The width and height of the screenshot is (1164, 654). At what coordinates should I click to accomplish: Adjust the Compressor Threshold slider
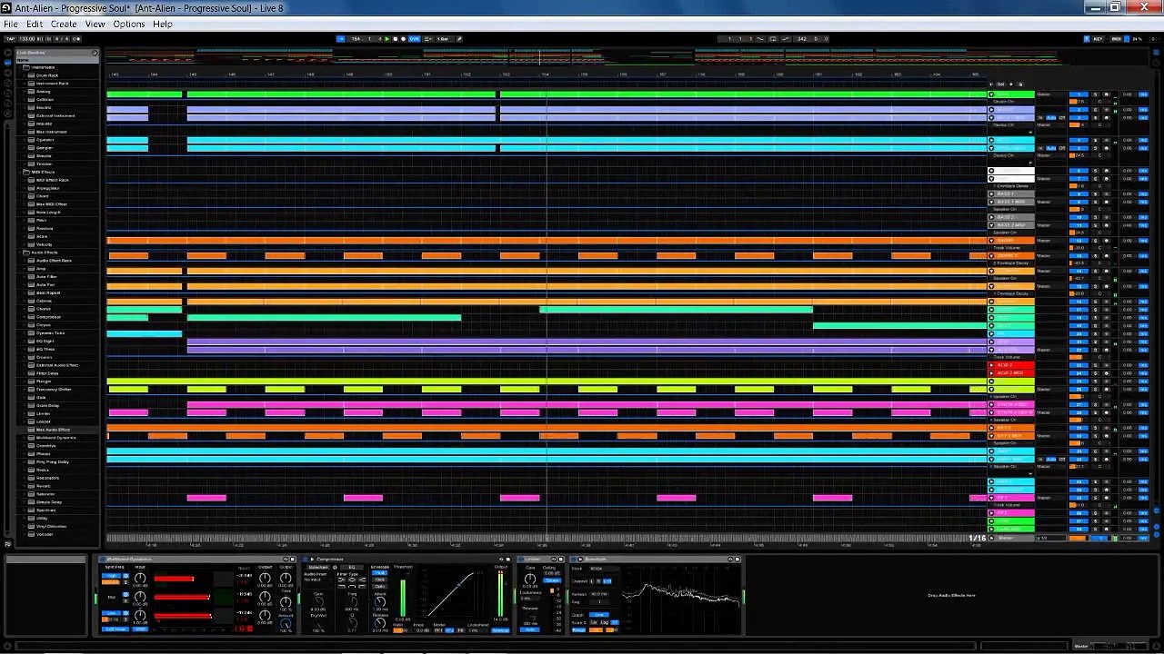pyautogui.click(x=402, y=593)
